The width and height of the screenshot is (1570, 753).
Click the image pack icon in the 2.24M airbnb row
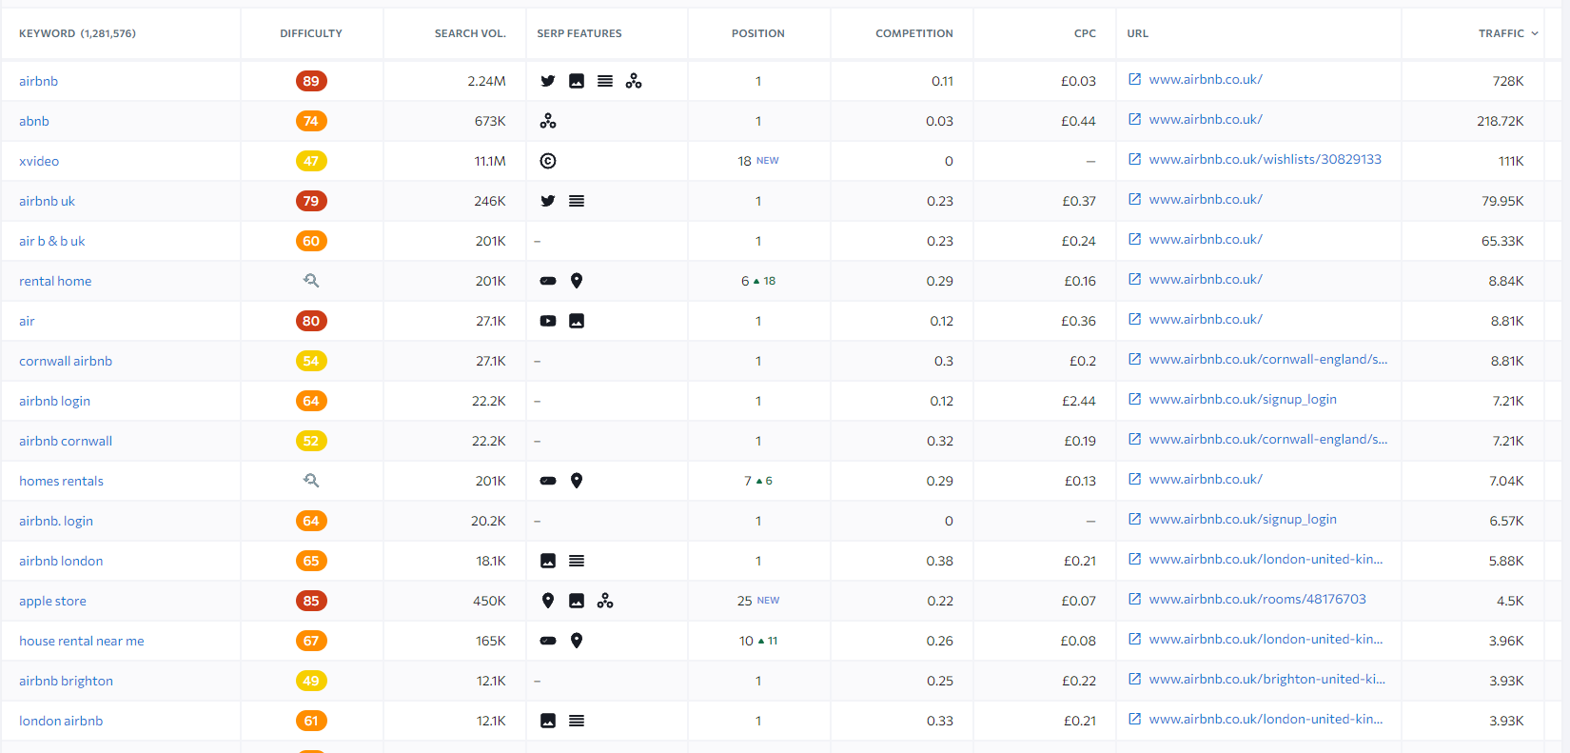click(x=577, y=81)
